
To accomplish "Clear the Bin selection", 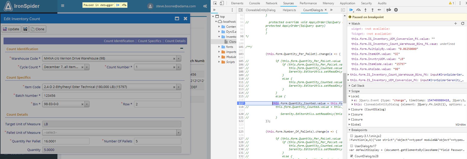I will tap(82, 104).
